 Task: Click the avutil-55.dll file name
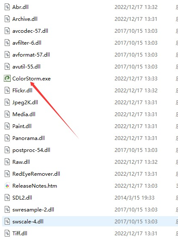(26, 67)
